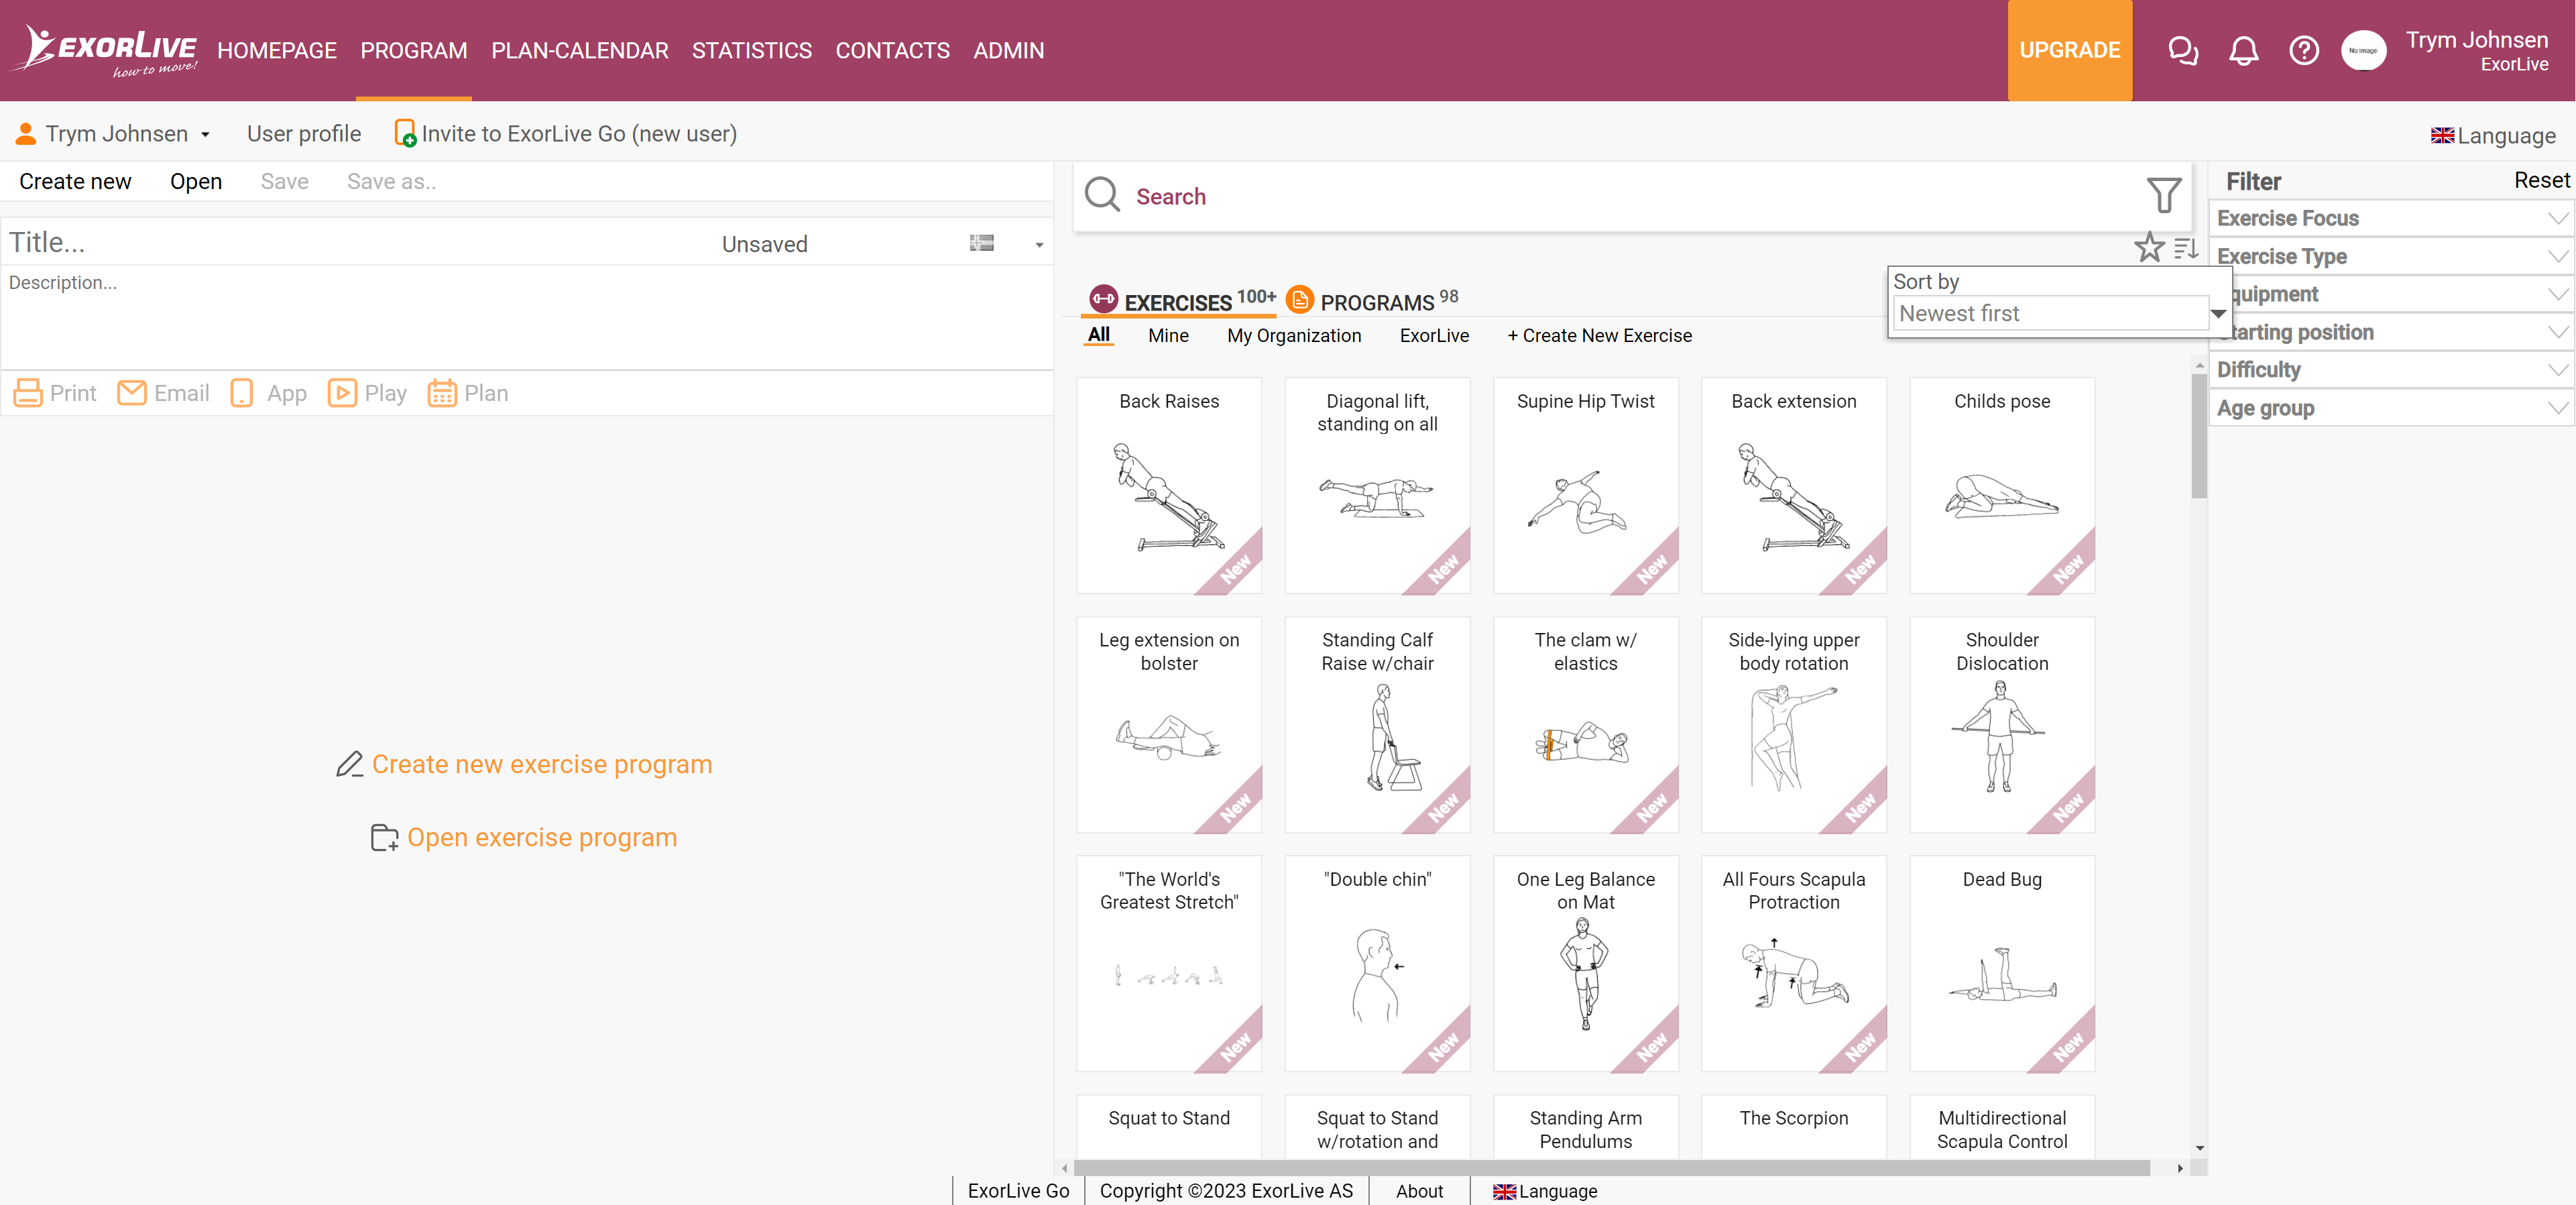Click Open exercise program link
The height and width of the screenshot is (1205, 2576).
[542, 837]
